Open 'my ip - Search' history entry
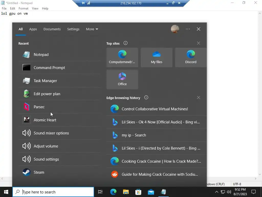Viewport: 262px width, 197px height. (157, 135)
